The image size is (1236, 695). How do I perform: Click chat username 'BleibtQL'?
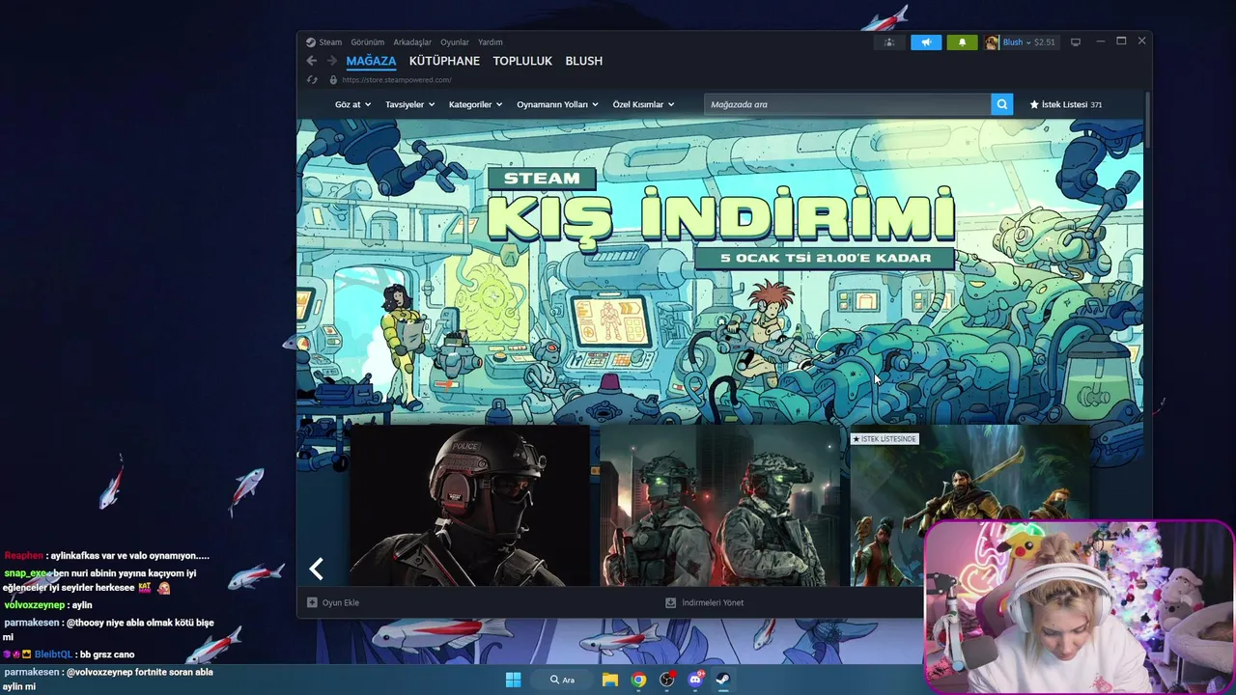53,654
